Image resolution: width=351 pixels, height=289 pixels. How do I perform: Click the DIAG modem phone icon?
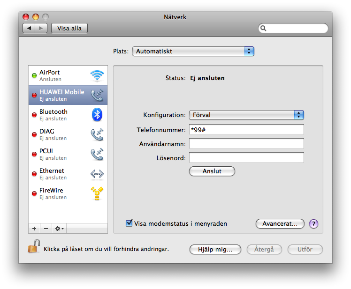point(97,134)
